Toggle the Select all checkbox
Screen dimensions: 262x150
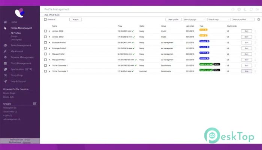[x=45, y=19]
